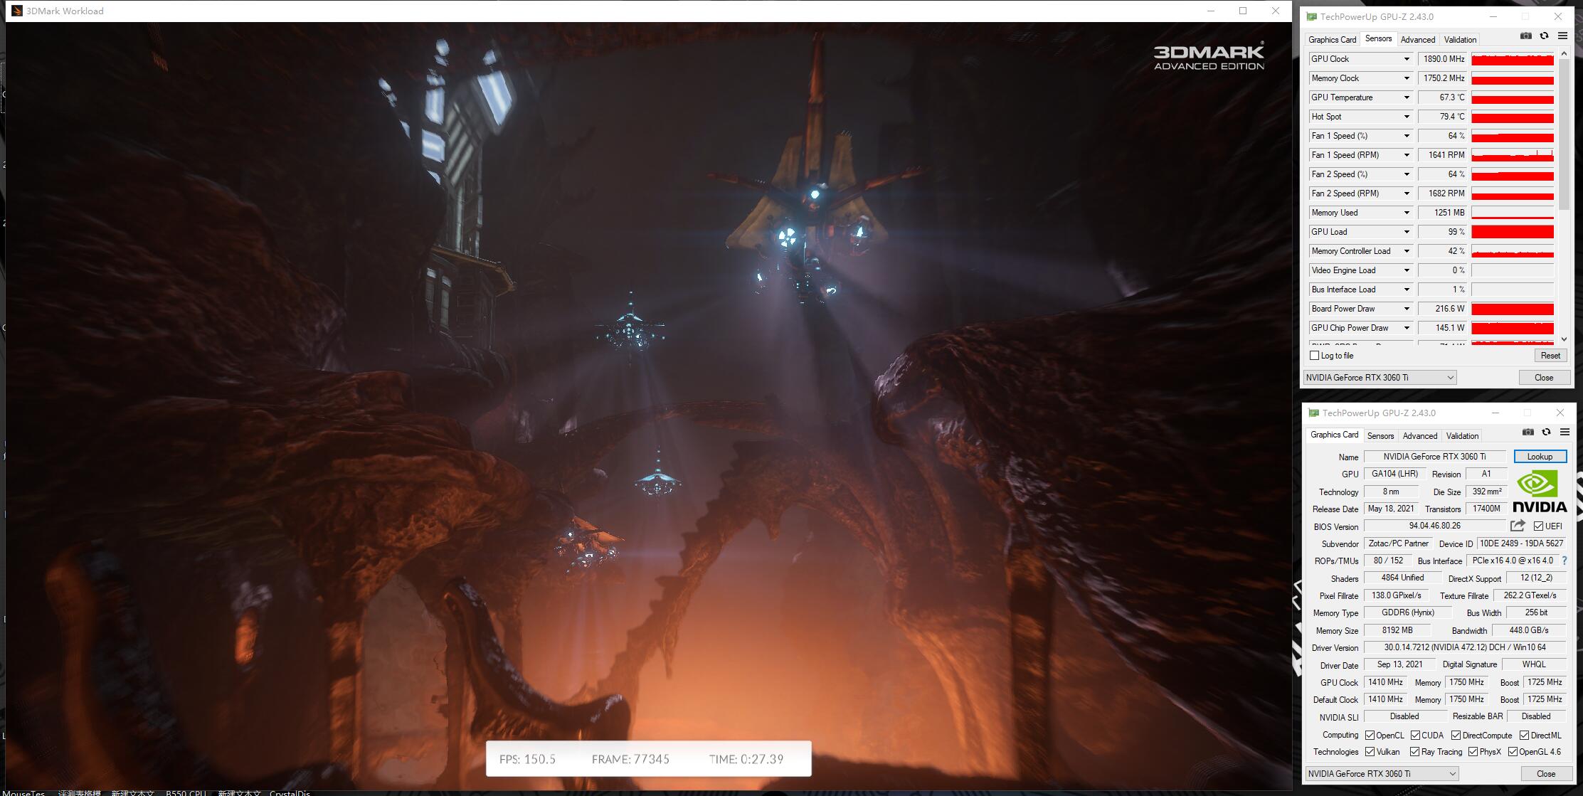Expand the Fan 2 Speed (RPM) dropdown
Screen dimensions: 1583x796
1406,193
